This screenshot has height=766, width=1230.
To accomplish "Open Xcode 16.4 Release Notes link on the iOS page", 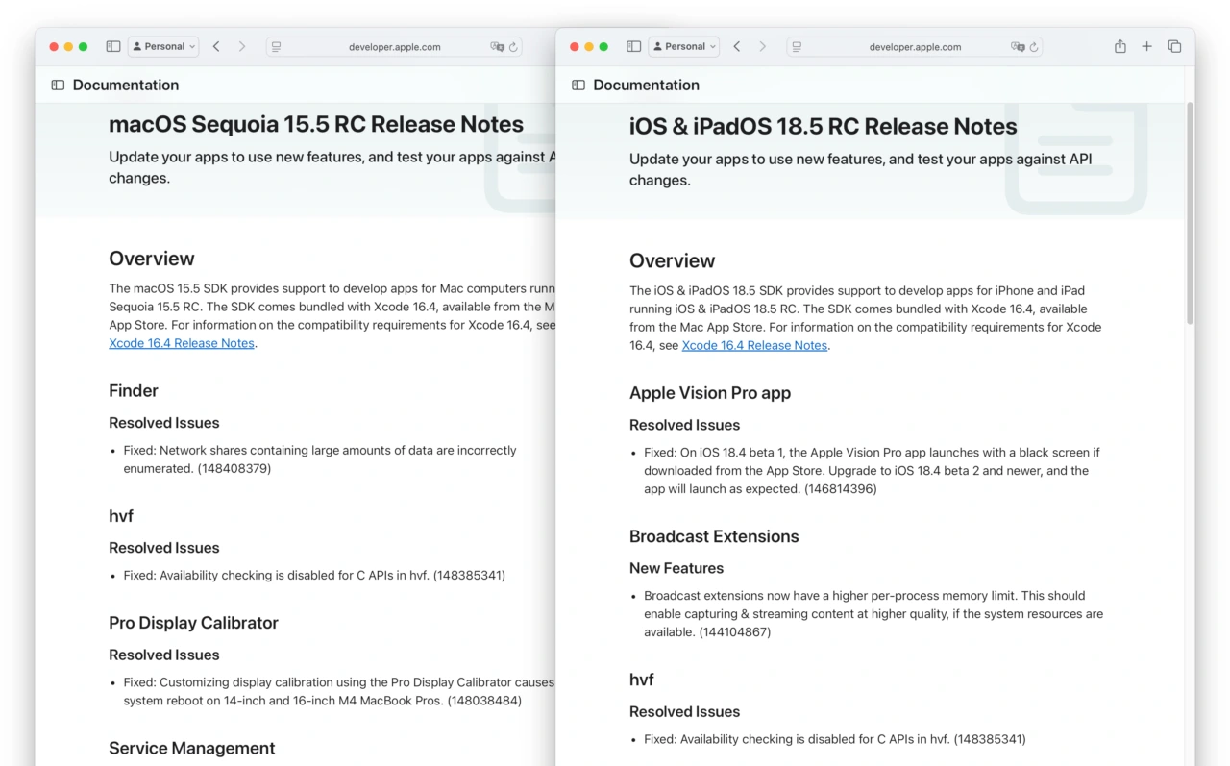I will coord(754,345).
